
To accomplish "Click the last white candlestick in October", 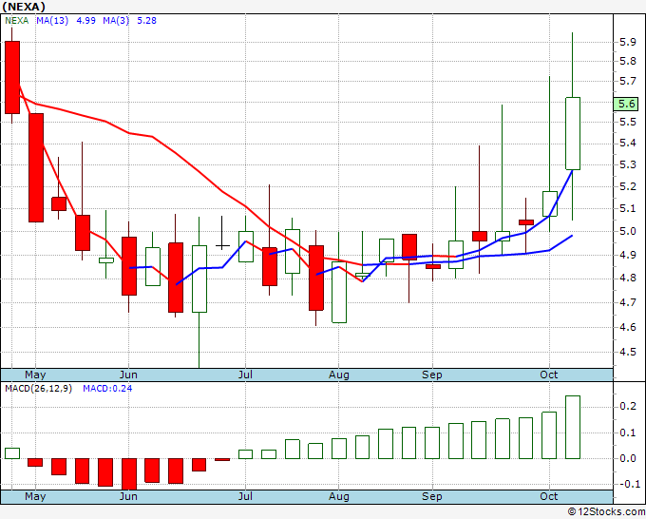I will coord(573,133).
